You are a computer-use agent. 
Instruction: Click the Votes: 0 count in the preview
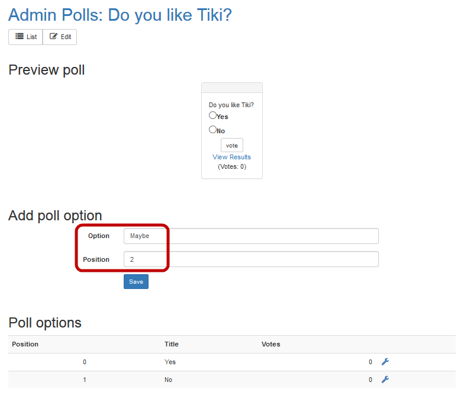232,166
